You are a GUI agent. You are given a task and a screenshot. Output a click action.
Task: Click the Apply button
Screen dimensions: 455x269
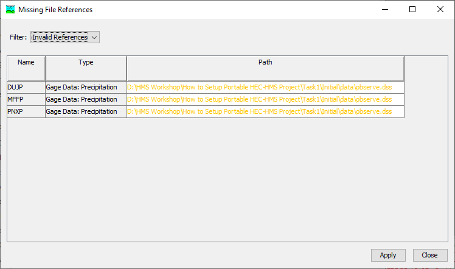388,255
